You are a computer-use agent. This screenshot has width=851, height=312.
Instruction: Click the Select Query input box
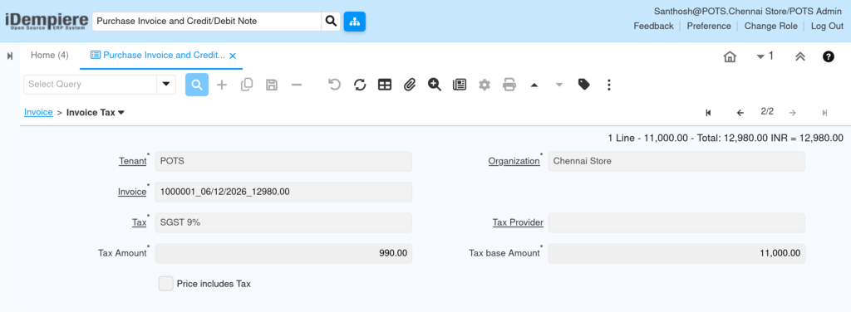[x=90, y=85]
